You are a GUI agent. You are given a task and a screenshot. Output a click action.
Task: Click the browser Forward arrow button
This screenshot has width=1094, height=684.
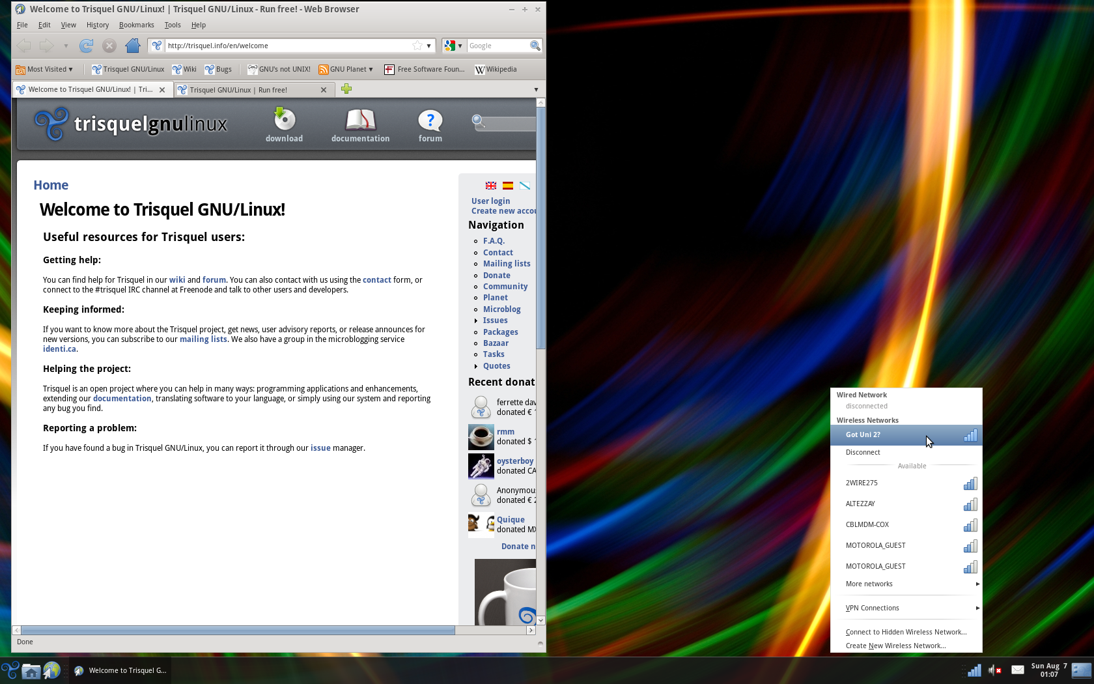point(46,46)
